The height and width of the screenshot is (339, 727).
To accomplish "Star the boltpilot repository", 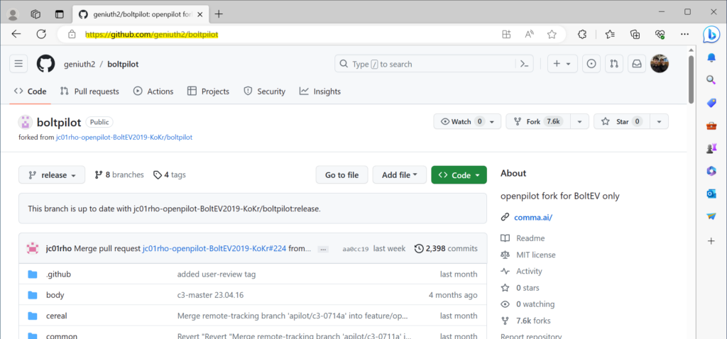I will (622, 122).
